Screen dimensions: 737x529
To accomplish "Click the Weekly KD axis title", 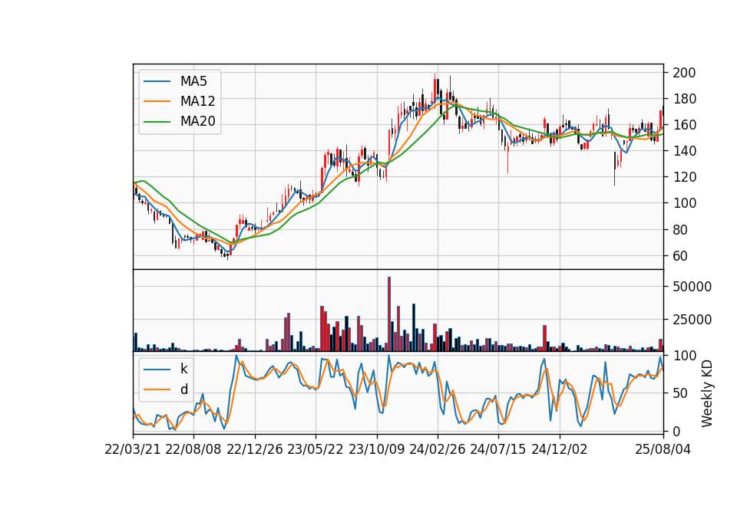I will (707, 393).
